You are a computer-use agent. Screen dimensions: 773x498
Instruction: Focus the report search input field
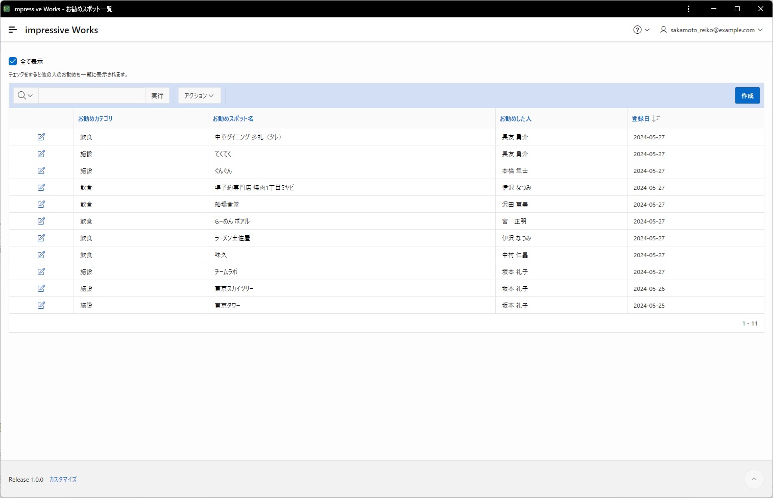pos(92,95)
